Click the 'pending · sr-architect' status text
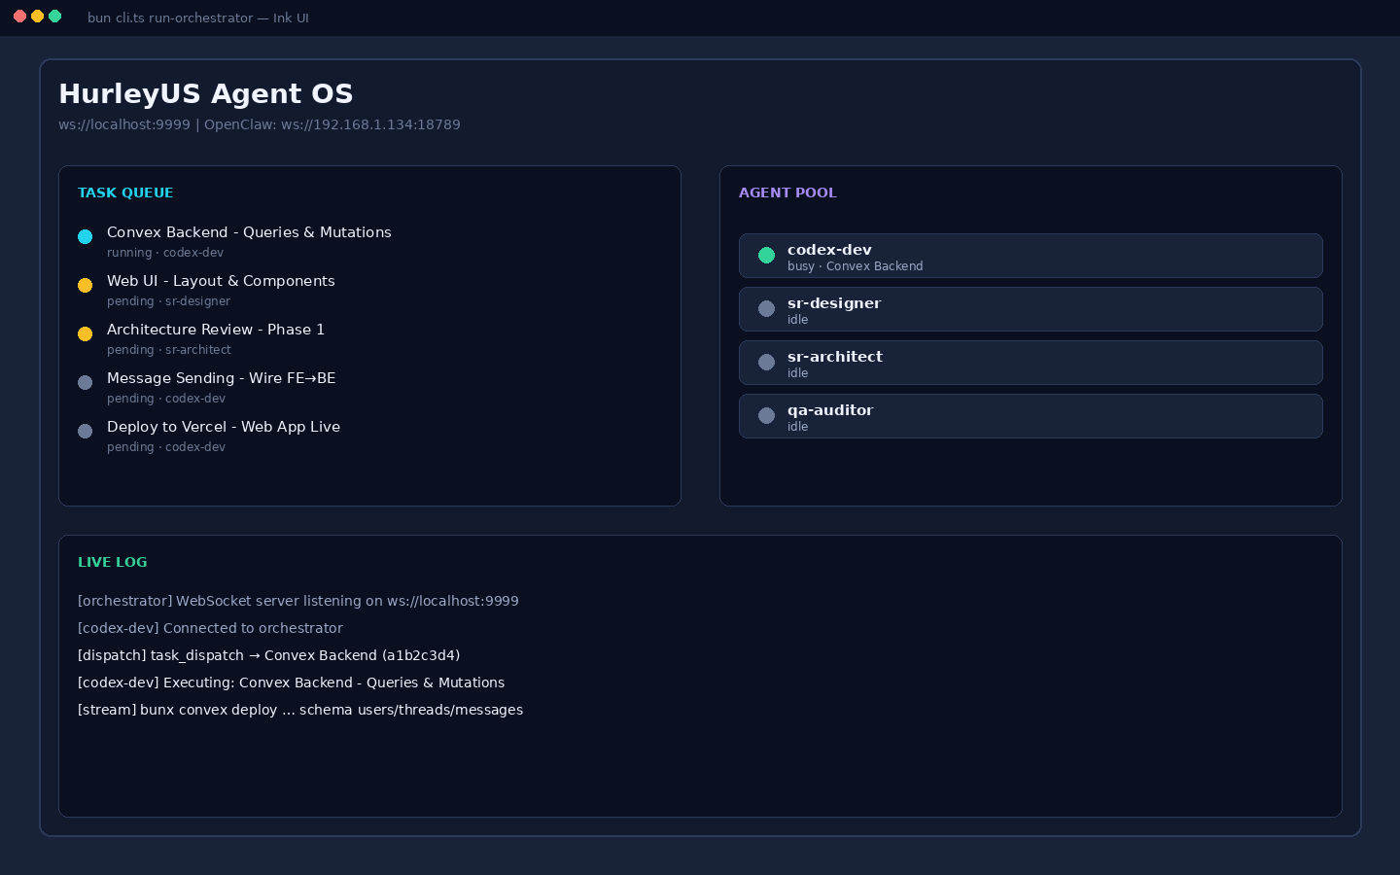Image resolution: width=1400 pixels, height=875 pixels. tap(169, 350)
